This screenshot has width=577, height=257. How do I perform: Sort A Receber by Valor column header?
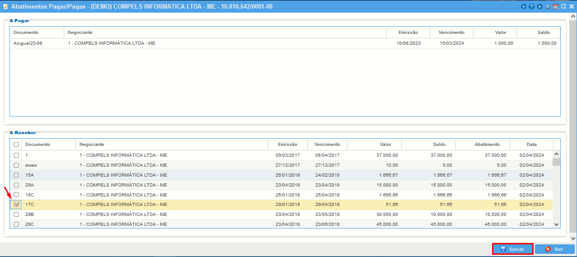[375, 145]
